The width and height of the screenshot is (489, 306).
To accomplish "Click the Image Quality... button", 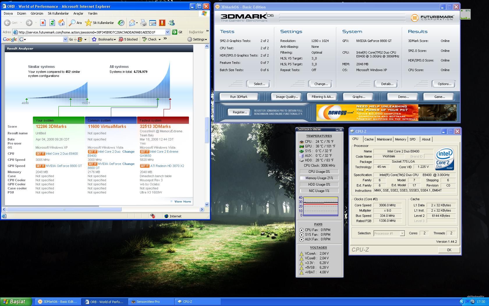I will point(287,97).
